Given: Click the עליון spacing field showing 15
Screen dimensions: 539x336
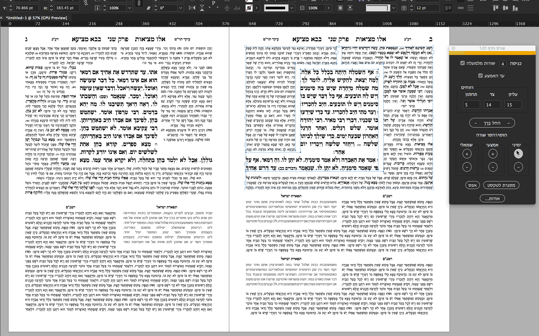Looking at the screenshot, I should coord(512,105).
